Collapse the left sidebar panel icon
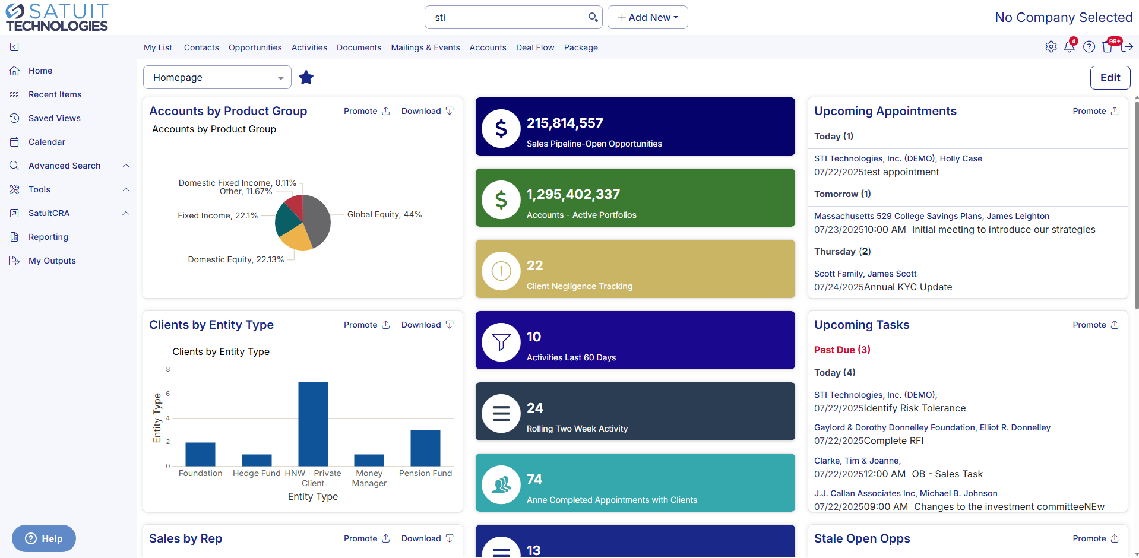 pyautogui.click(x=14, y=47)
